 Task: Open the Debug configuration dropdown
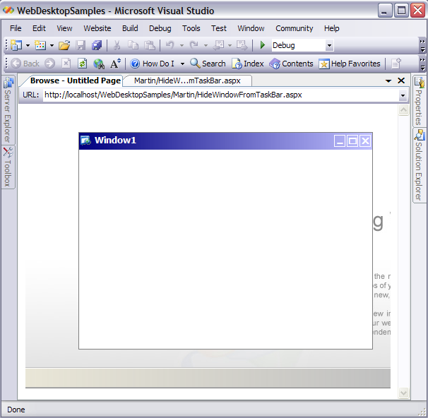[x=329, y=45]
